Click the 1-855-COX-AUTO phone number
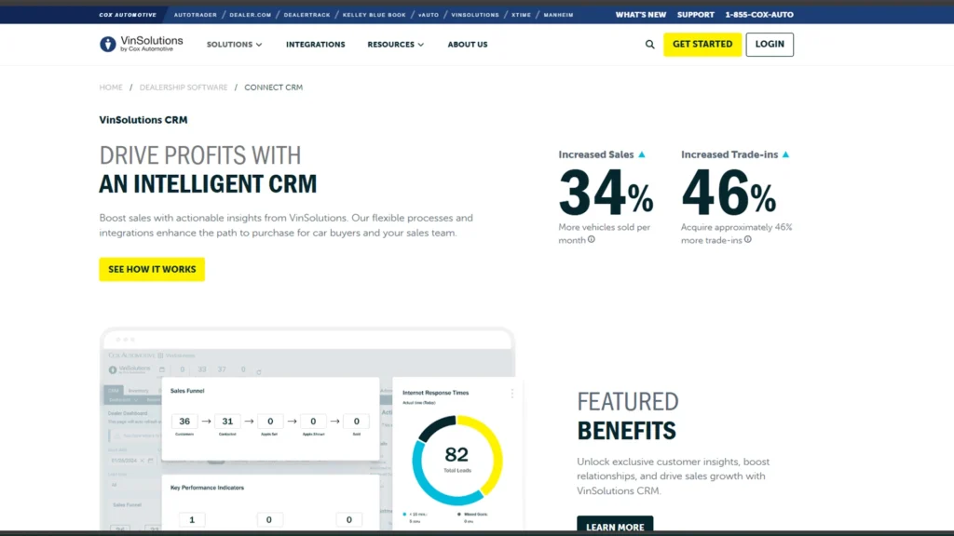 pos(759,15)
